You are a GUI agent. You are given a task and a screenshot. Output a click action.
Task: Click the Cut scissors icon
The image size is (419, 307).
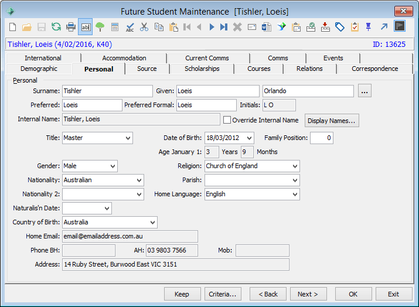[144, 27]
